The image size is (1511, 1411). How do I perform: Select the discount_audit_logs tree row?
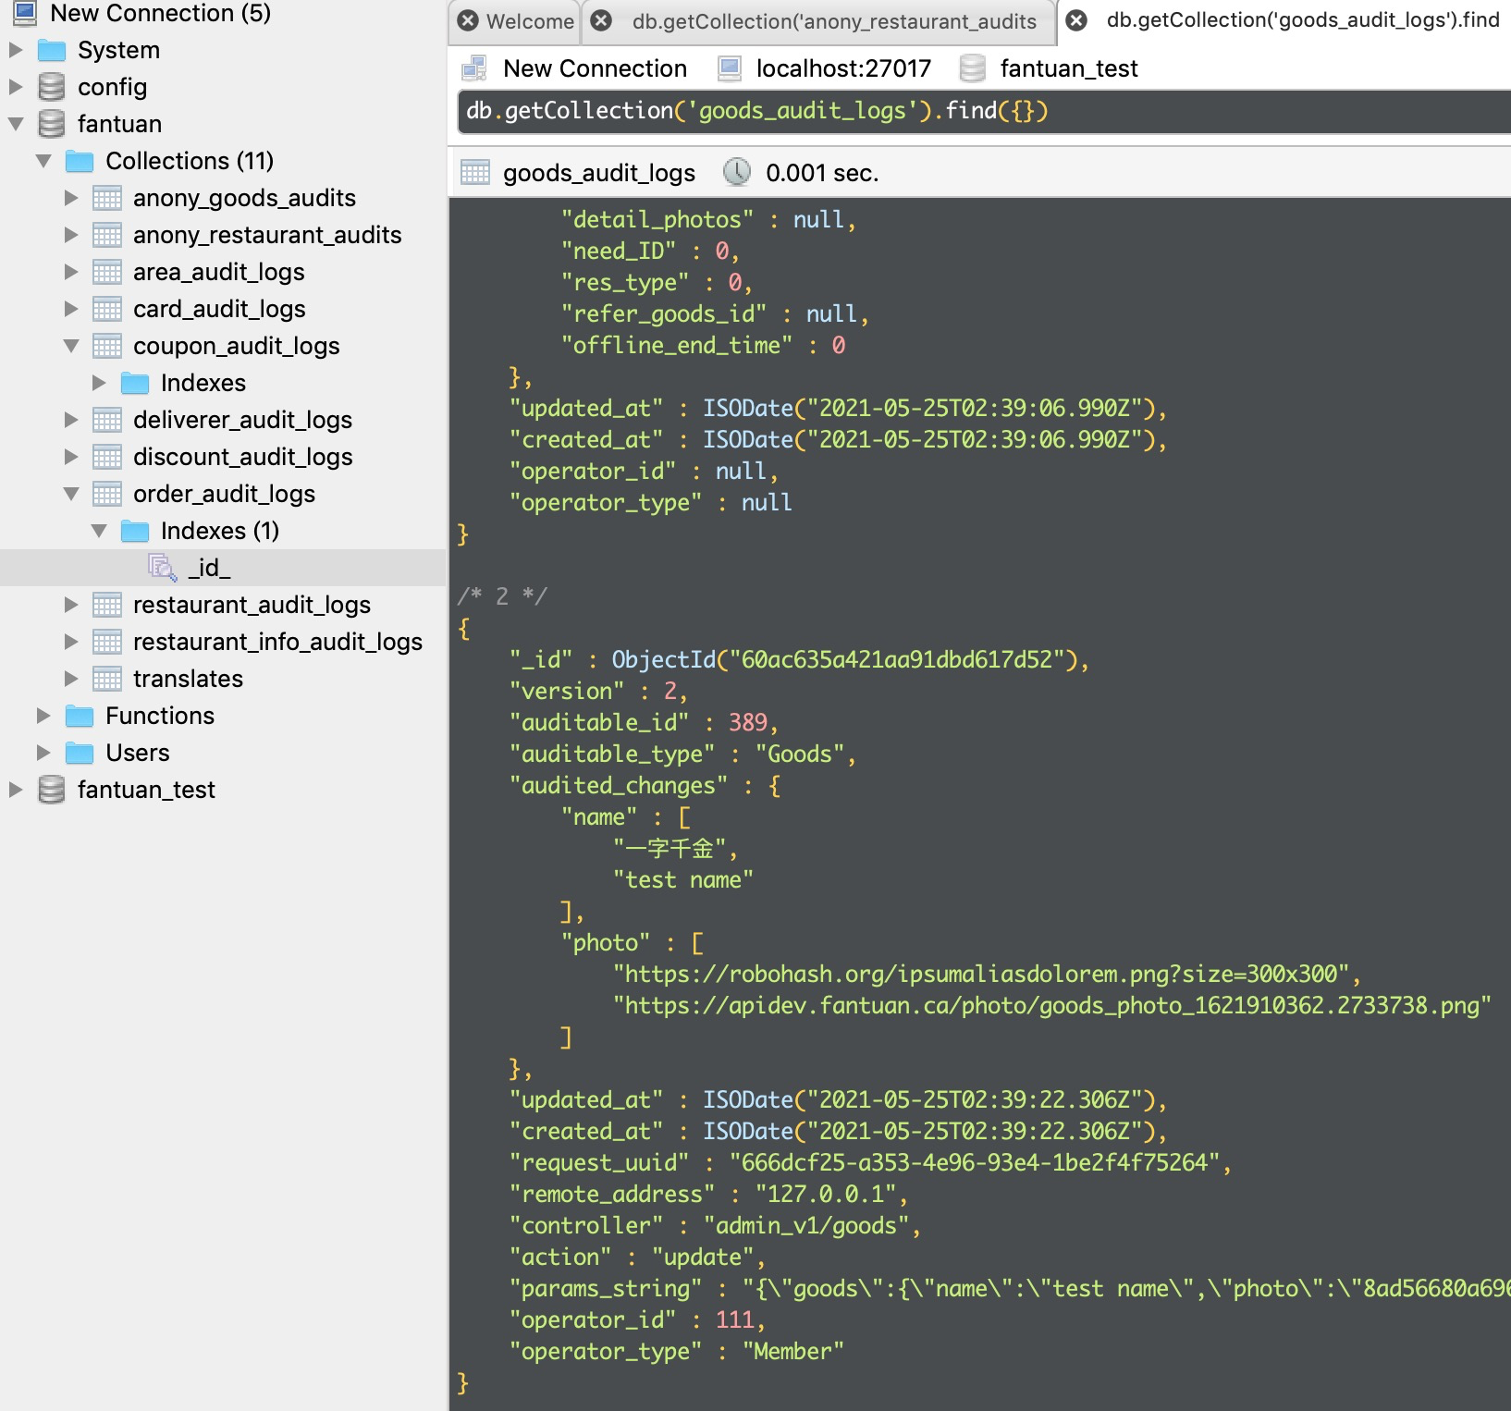(x=223, y=457)
